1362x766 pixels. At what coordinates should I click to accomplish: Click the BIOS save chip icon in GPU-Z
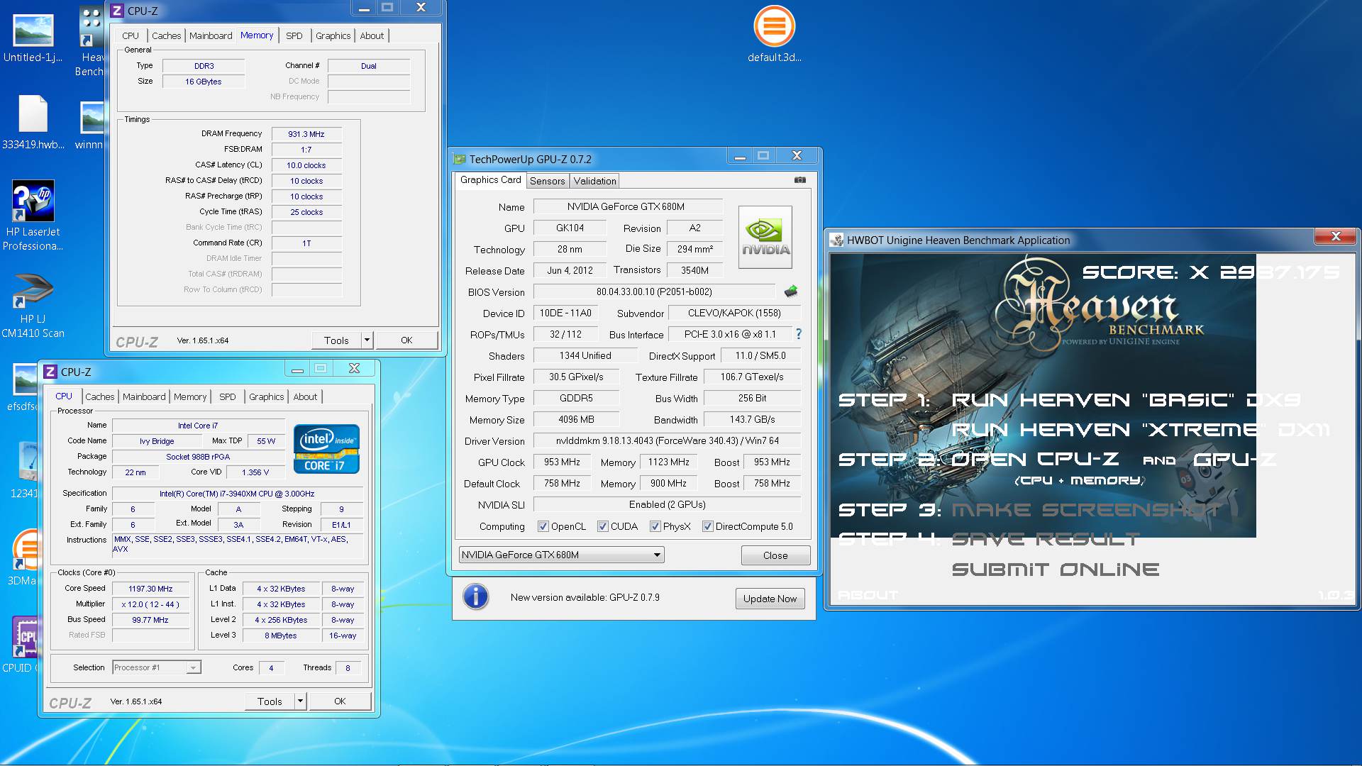(791, 292)
